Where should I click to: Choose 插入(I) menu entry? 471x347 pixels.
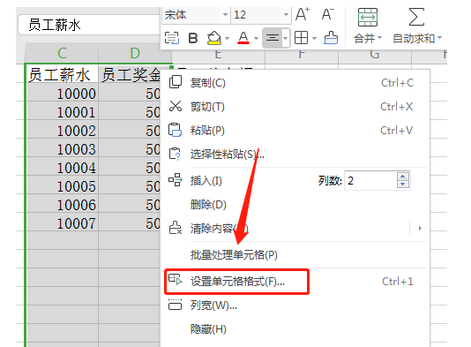tap(206, 181)
